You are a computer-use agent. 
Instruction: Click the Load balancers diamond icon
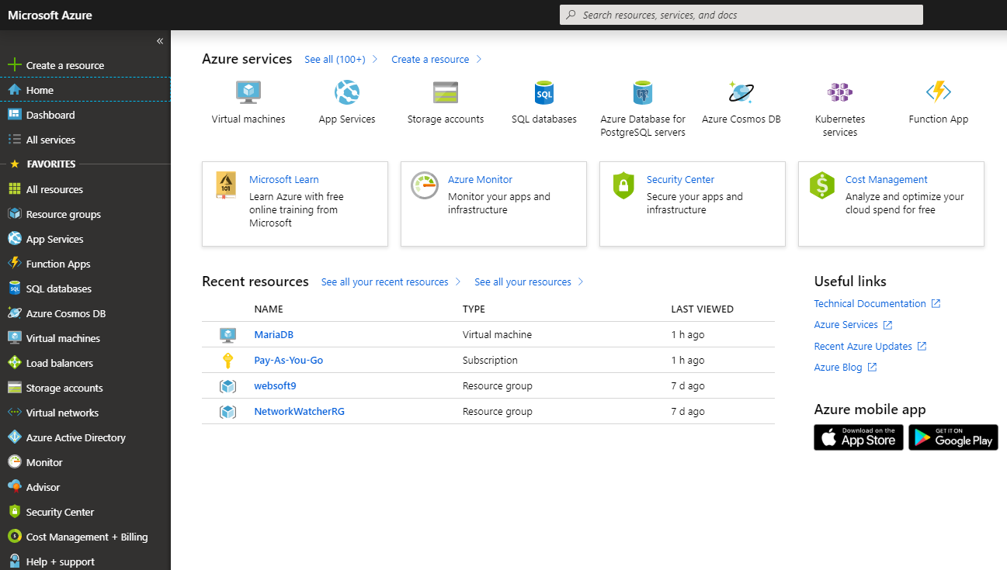14,363
